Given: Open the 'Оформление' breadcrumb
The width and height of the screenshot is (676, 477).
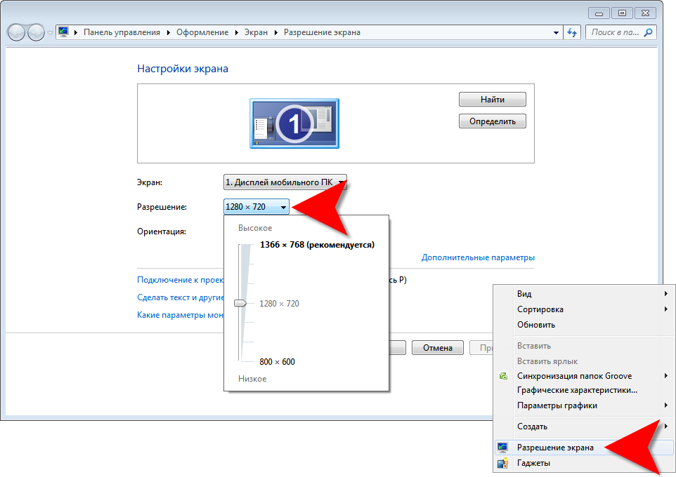Looking at the screenshot, I should click(x=202, y=32).
